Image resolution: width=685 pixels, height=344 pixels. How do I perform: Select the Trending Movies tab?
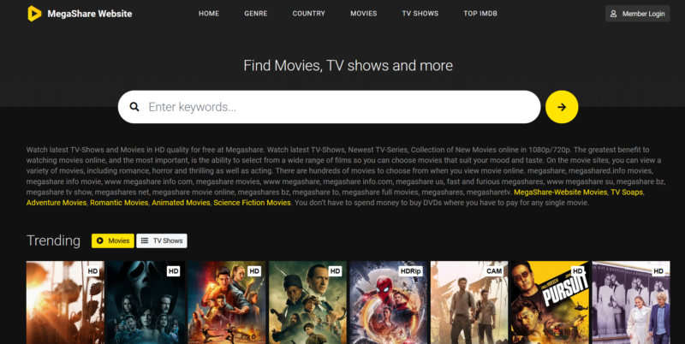point(113,240)
